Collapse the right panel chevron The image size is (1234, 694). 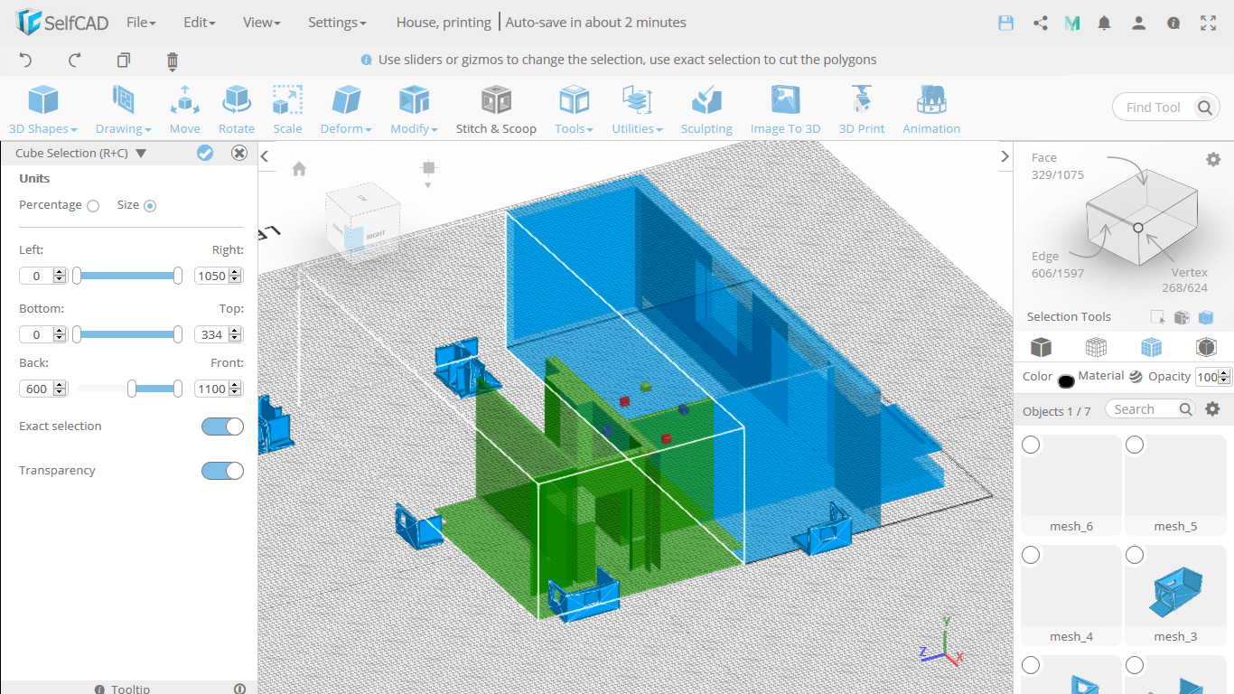tap(1005, 156)
